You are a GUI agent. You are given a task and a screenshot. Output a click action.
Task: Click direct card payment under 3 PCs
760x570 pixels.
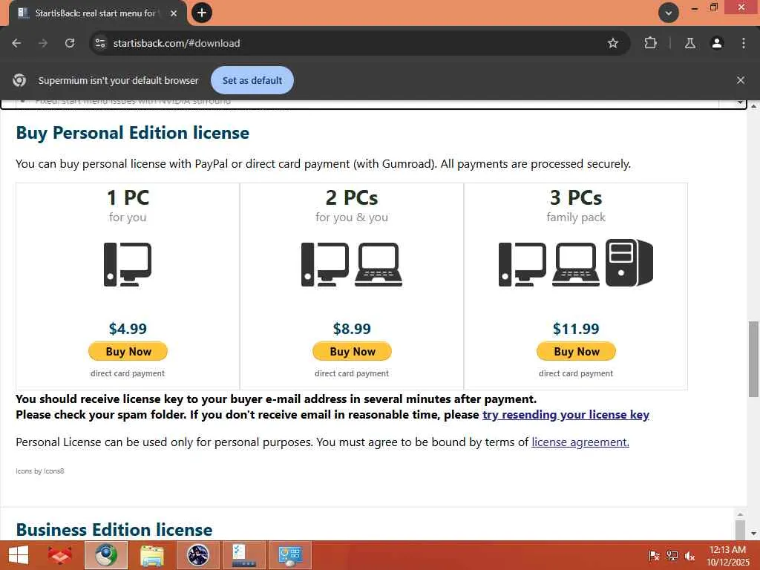coord(576,373)
